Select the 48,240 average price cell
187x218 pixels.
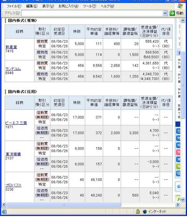pyautogui.click(x=94, y=195)
